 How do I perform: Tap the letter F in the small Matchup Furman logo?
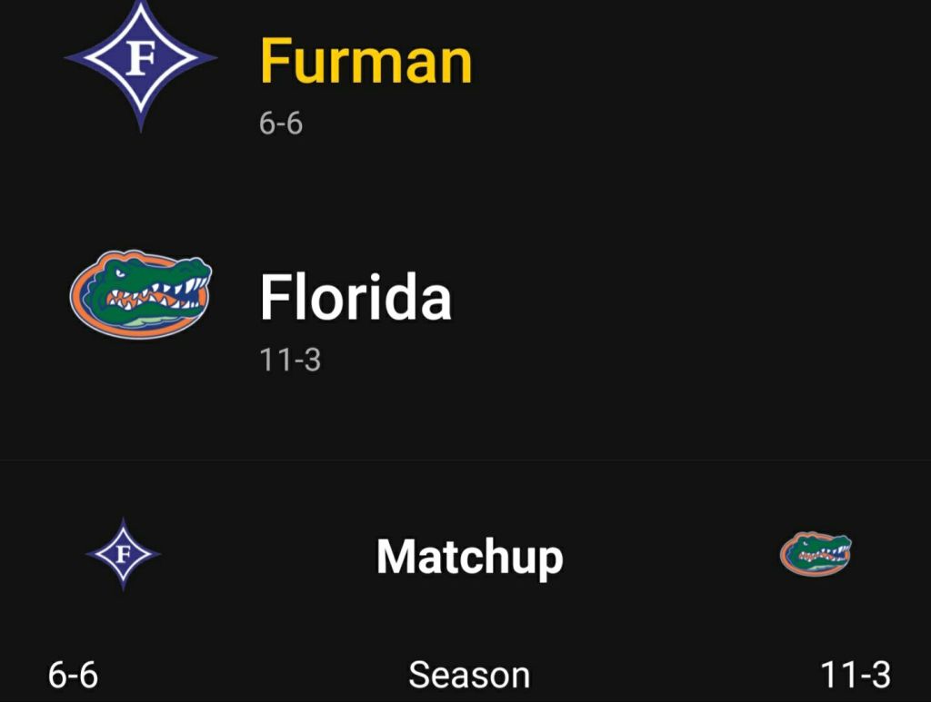(124, 553)
